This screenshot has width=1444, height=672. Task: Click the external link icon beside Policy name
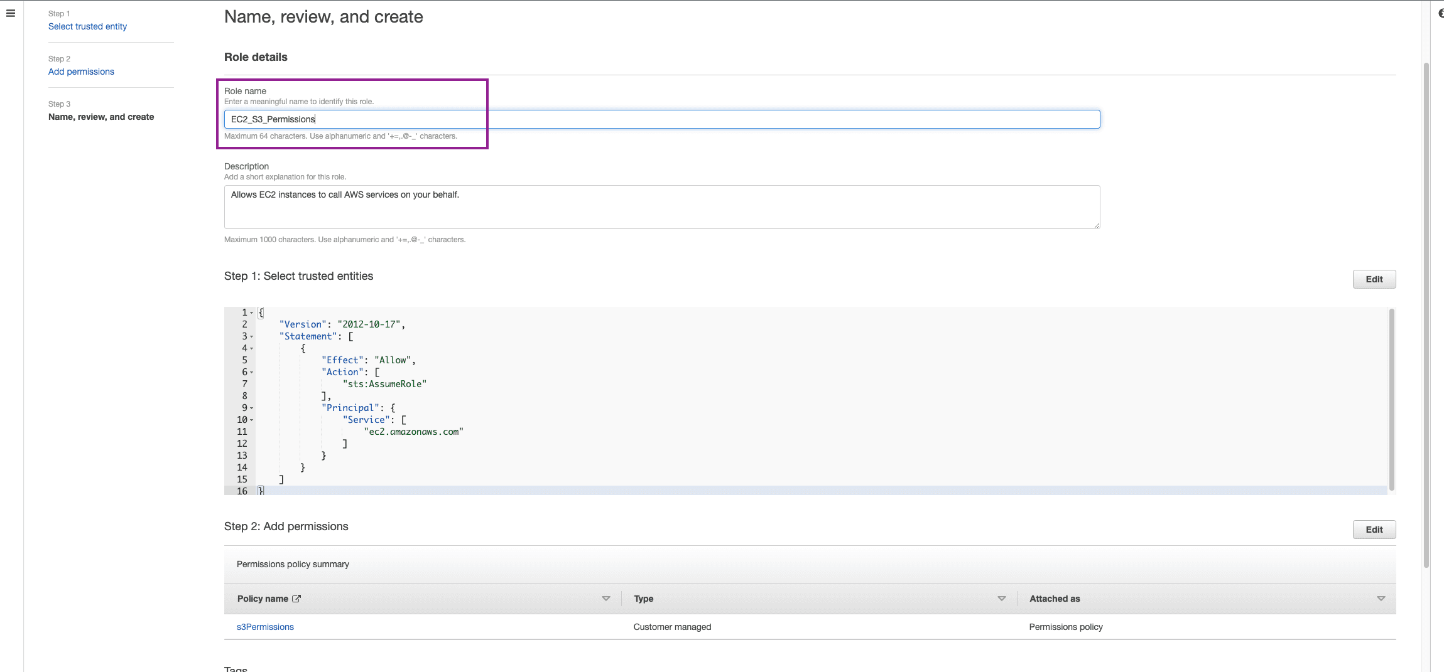[296, 599]
